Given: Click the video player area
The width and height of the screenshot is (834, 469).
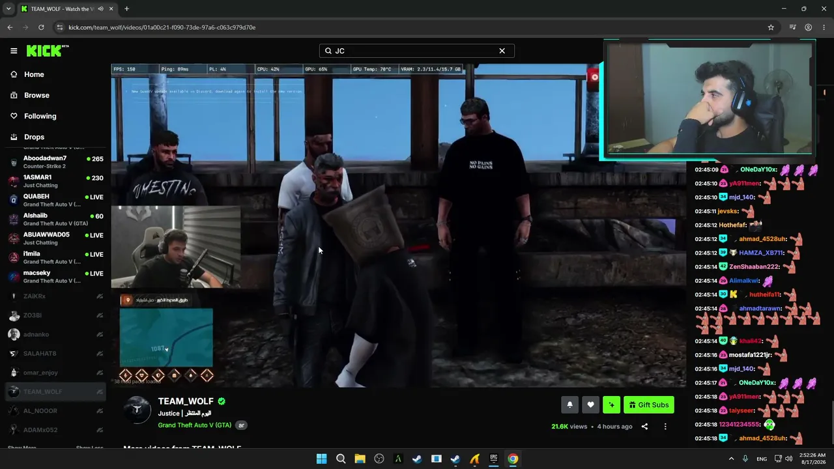Looking at the screenshot, I should click(398, 225).
